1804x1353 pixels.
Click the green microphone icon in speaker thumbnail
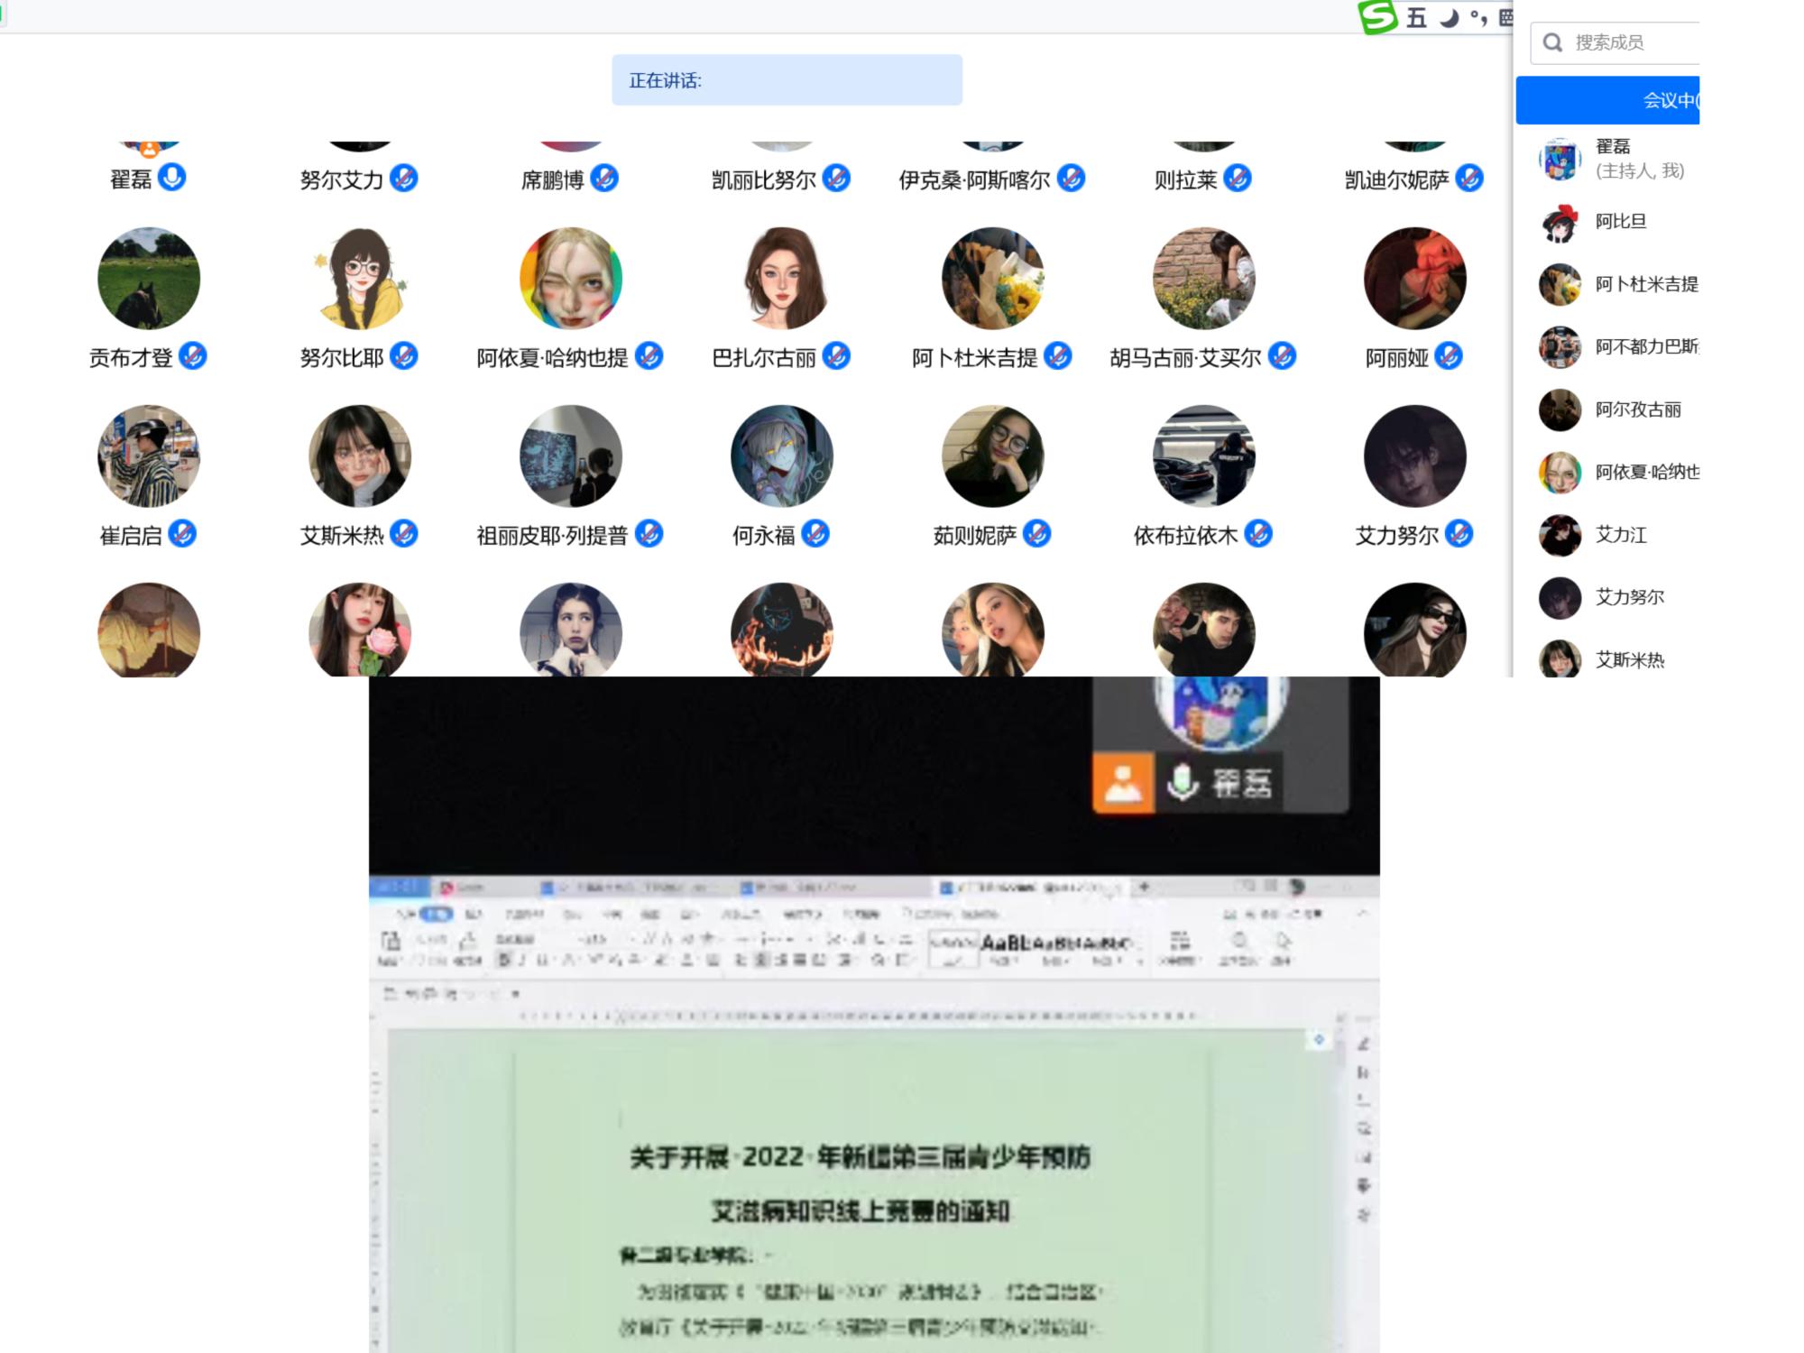click(1182, 781)
